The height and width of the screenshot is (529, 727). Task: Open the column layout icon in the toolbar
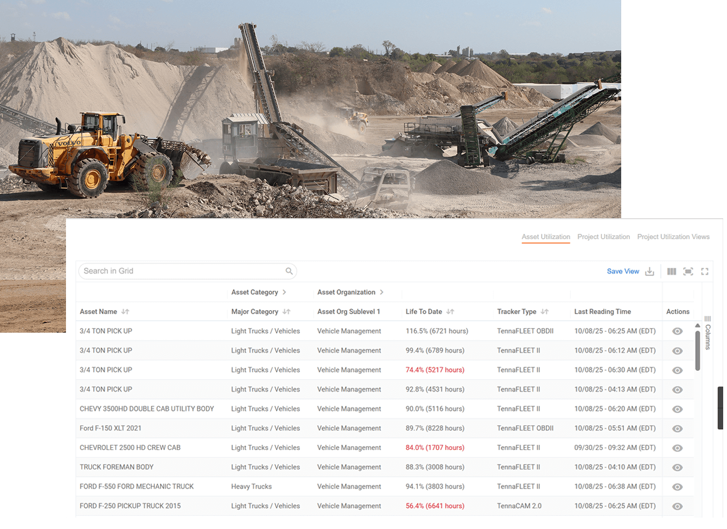click(671, 271)
